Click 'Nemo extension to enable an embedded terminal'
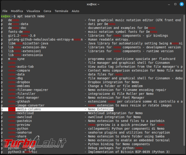Screen dimensions: 186x155 (129, 140)
